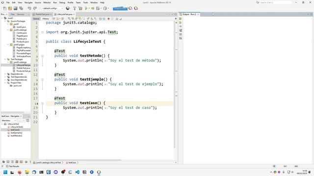Expand the Dependencies node

(x=5, y=74)
